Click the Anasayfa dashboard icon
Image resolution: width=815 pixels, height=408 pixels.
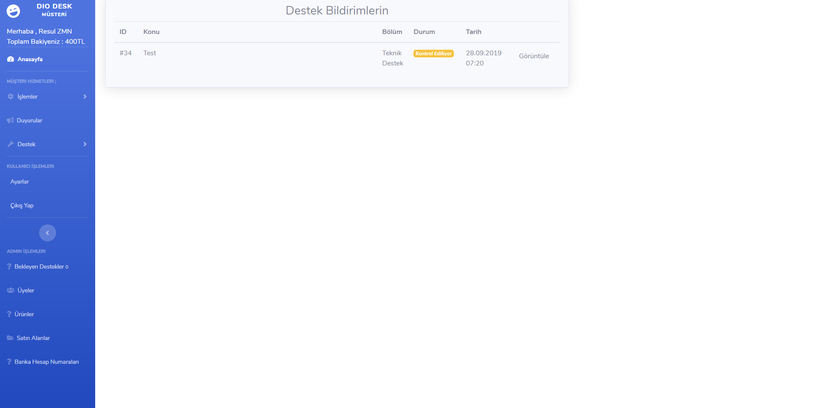11,59
